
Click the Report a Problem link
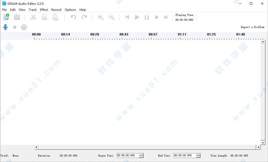pos(253,27)
